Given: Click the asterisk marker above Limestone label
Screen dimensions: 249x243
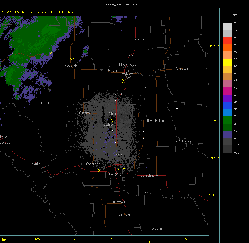Looking at the screenshot, I should [x=44, y=100].
